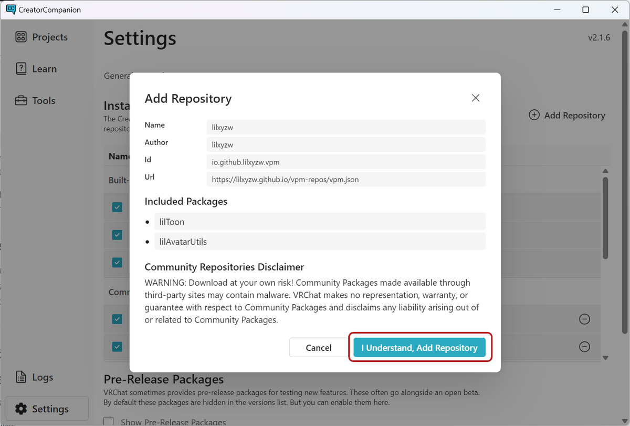Remove second community repository with minus icon

(584, 346)
